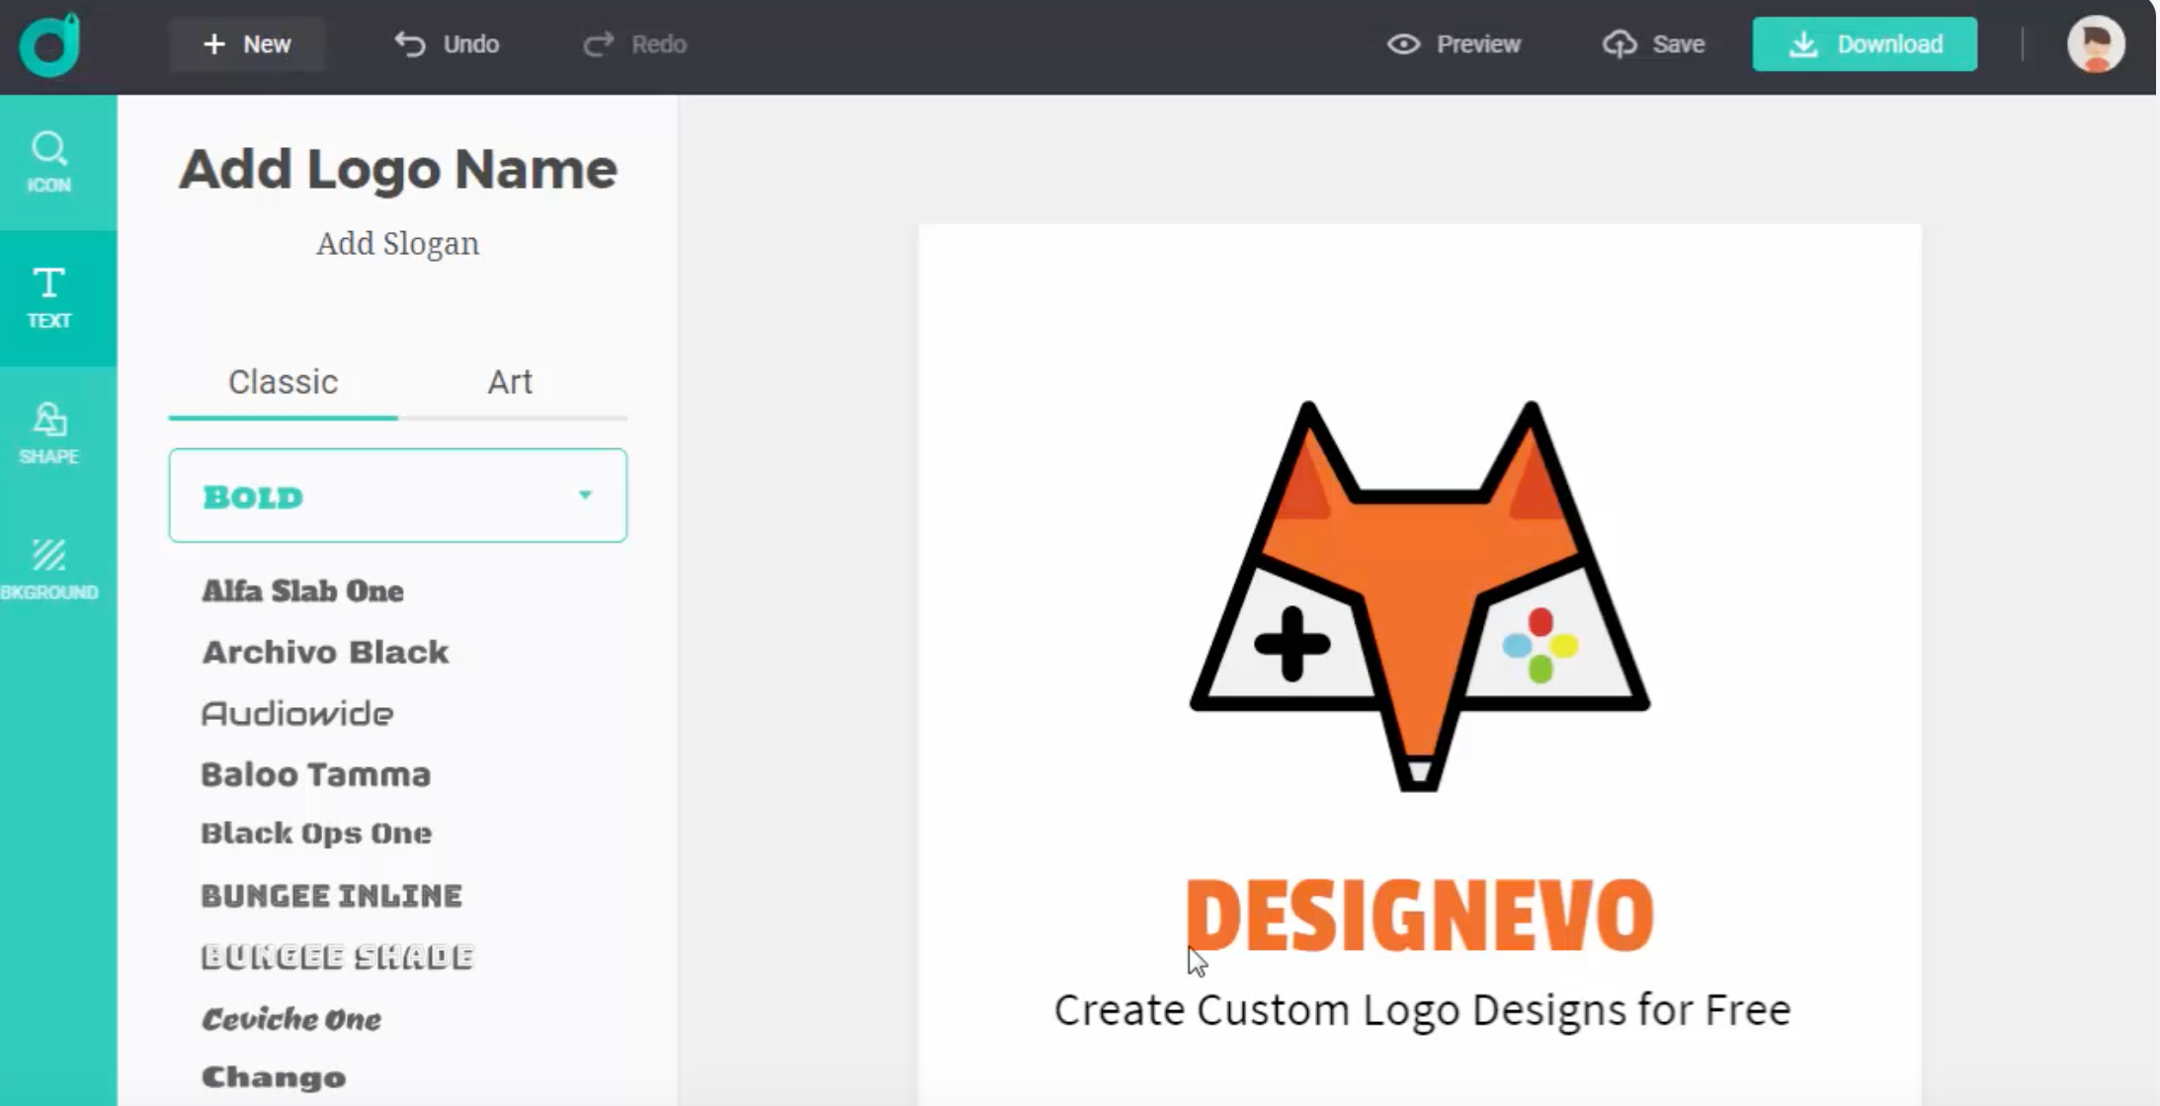Click the Redo icon

pos(599,43)
